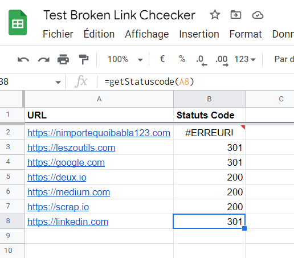294x258 pixels.
Task: Increase decimal places
Action: [222, 60]
